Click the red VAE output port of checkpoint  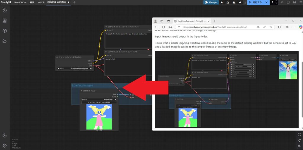pos(93,66)
